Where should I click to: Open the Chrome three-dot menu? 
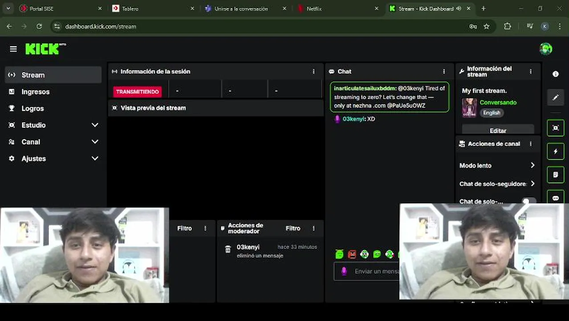click(559, 26)
